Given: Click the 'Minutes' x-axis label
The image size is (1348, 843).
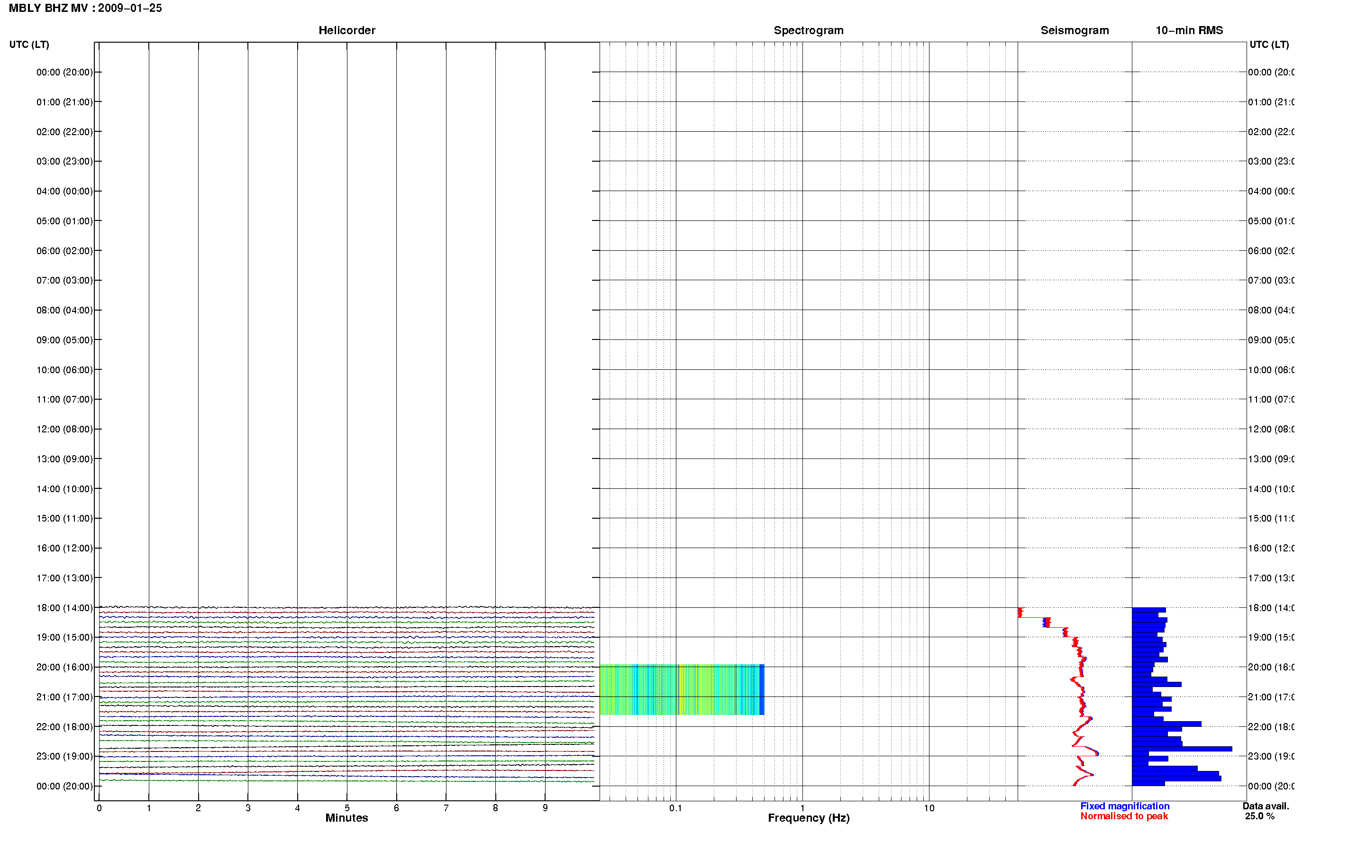Looking at the screenshot, I should (x=346, y=818).
